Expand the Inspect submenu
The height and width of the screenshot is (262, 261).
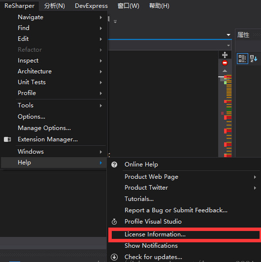101,61
